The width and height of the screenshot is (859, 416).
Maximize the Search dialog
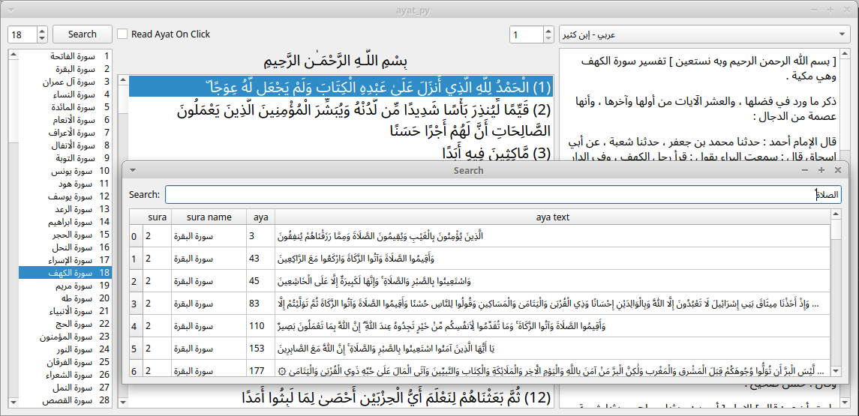point(821,171)
